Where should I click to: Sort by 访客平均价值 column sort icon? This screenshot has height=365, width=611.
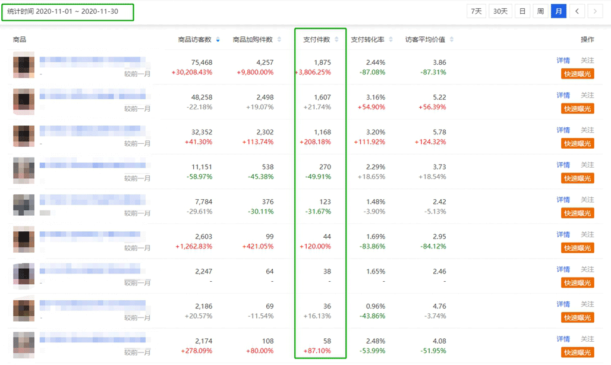coord(452,40)
